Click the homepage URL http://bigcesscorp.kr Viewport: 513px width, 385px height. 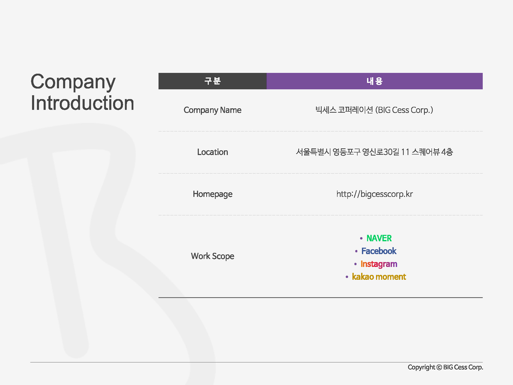[x=374, y=194]
